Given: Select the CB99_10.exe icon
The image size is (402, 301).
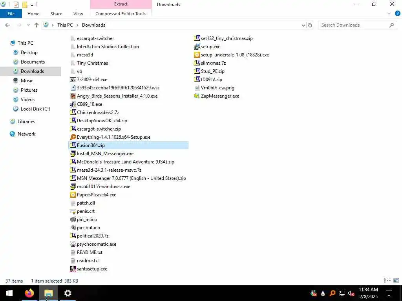Looking at the screenshot, I should coord(73,104).
